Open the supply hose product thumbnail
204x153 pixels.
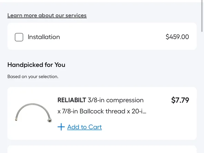tap(34, 113)
